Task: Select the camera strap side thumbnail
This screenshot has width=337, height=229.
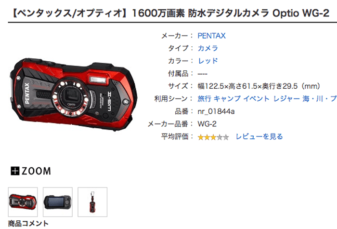Action: pos(92,202)
